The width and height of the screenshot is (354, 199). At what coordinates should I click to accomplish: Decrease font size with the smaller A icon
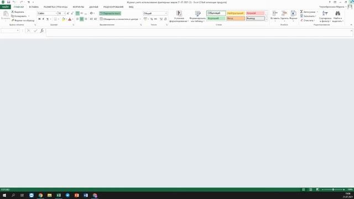pyautogui.click(x=72, y=13)
